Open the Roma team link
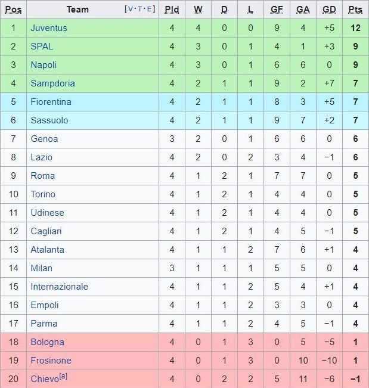The height and width of the screenshot is (388, 369). pyautogui.click(x=42, y=176)
